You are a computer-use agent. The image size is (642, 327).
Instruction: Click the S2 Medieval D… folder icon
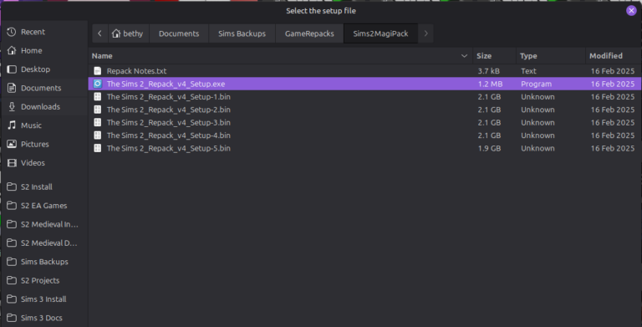(x=12, y=243)
